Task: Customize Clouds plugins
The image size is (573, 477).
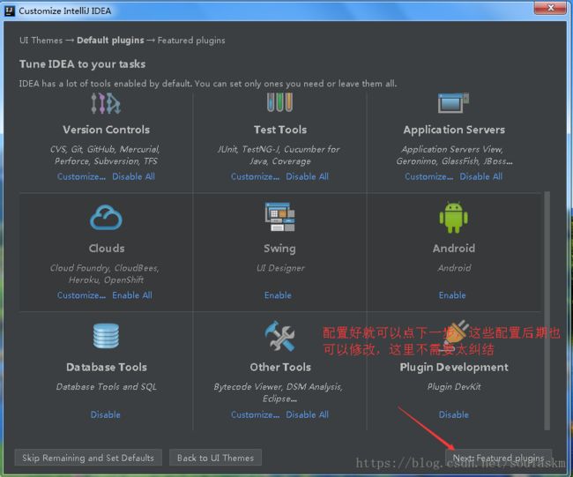Action: (81, 295)
